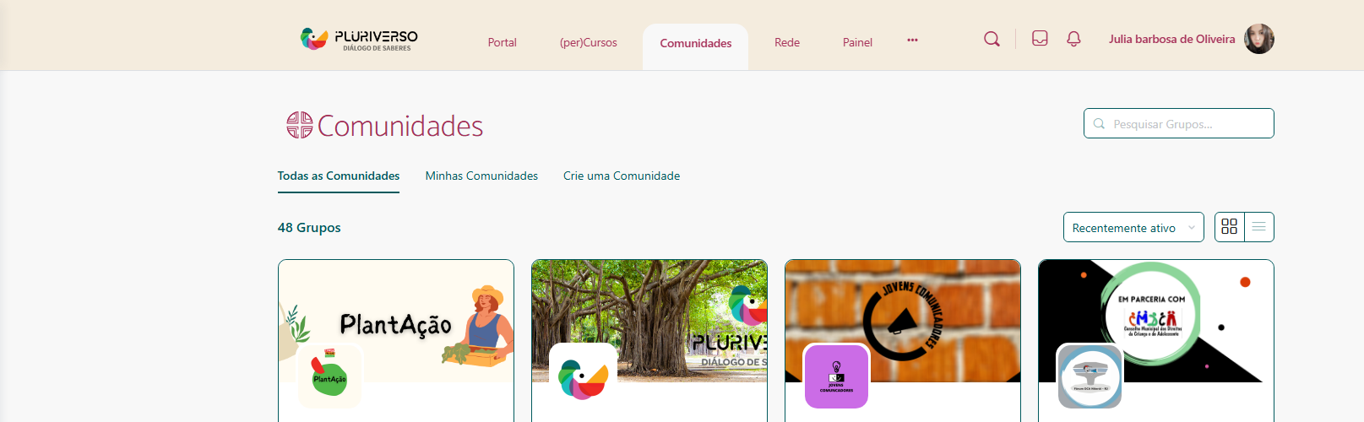Select the Minhas Comunidades tab
Screen dimensions: 1364x422
coord(481,176)
